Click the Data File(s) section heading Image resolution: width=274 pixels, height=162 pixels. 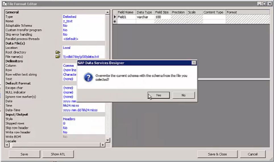pyautogui.click(x=15, y=43)
